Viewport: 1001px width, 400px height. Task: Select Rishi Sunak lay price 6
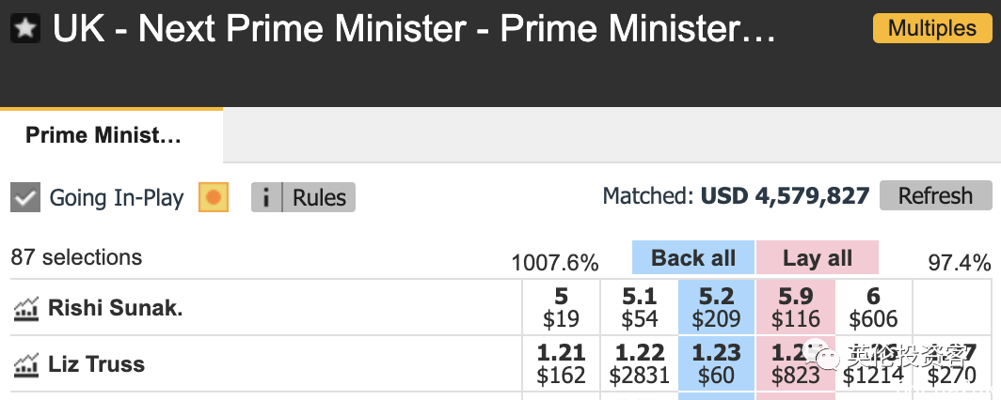tap(873, 307)
